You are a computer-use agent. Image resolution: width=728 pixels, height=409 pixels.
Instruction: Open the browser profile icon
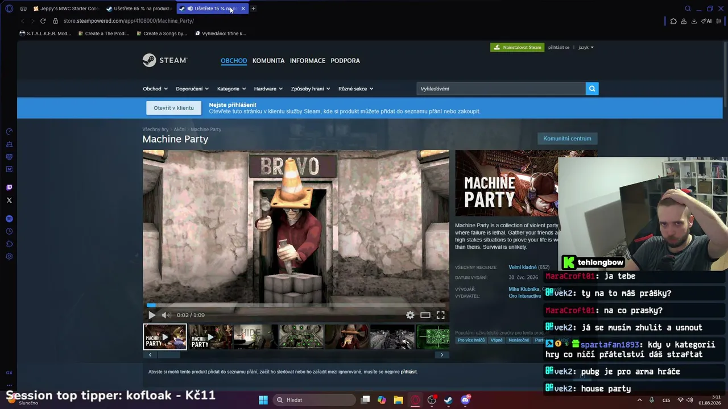(x=684, y=21)
